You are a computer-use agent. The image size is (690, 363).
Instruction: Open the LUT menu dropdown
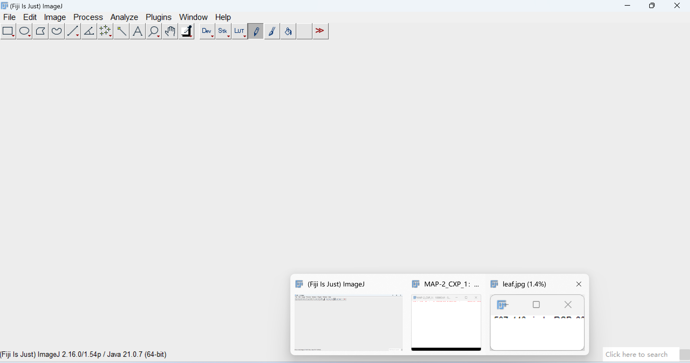click(x=239, y=31)
